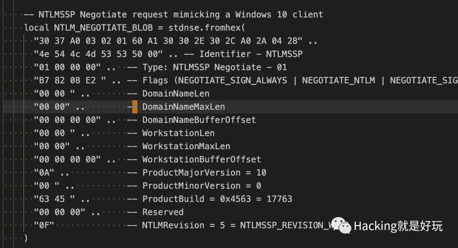Click the "4e 54 4c 4d 53 53 50 00" string

[x=98, y=54]
